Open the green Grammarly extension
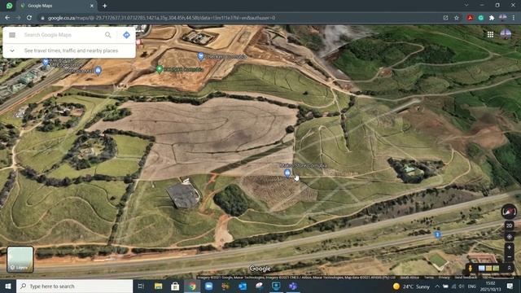The image size is (521, 293). 481,18
